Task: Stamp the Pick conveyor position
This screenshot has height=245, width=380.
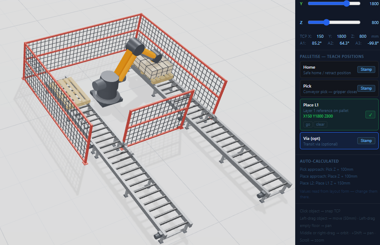Action: 366,88
